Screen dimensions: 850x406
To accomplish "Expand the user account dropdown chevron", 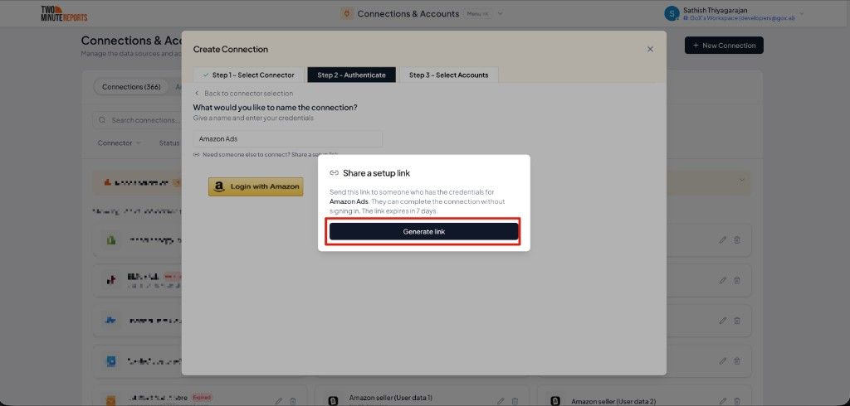I will 802,13.
